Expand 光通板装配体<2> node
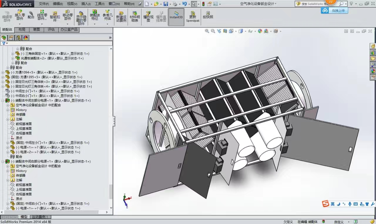This screenshot has height=224, width=376. pyautogui.click(x=13, y=58)
